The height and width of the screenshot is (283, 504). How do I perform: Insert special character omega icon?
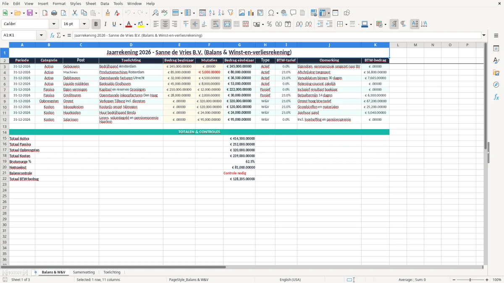pyautogui.click(x=271, y=13)
